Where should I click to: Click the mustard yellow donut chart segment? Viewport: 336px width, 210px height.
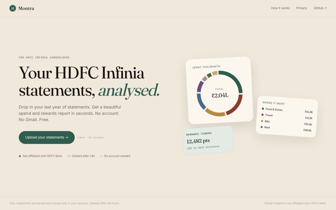tap(215, 113)
